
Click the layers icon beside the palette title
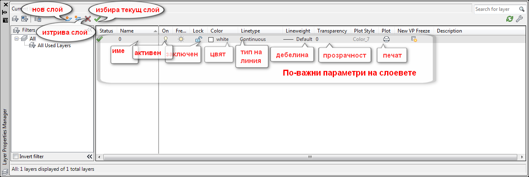tap(5, 171)
